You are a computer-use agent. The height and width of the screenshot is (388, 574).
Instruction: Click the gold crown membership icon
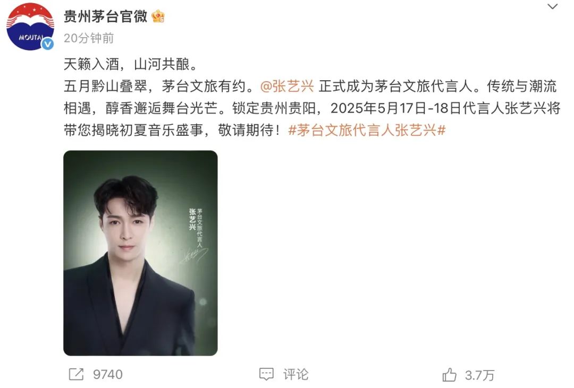(158, 16)
